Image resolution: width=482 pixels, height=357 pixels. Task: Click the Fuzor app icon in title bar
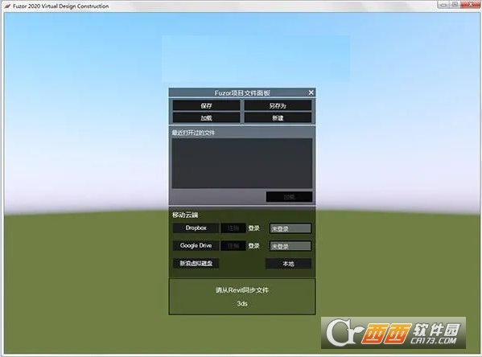(8, 6)
